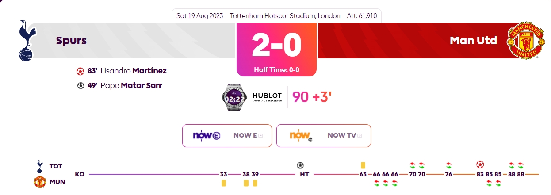The image size is (551, 195).
Task: Click the own-goal ball icon beside Lisandro Martínez
Action: (80, 71)
